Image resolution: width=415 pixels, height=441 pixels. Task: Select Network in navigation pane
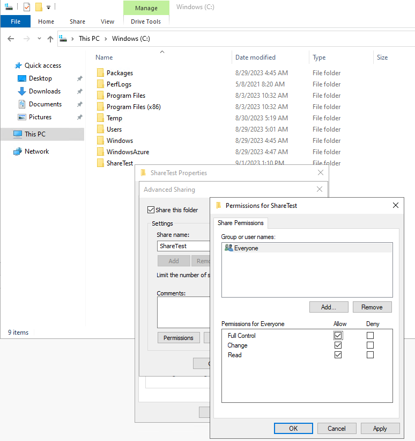(x=36, y=151)
